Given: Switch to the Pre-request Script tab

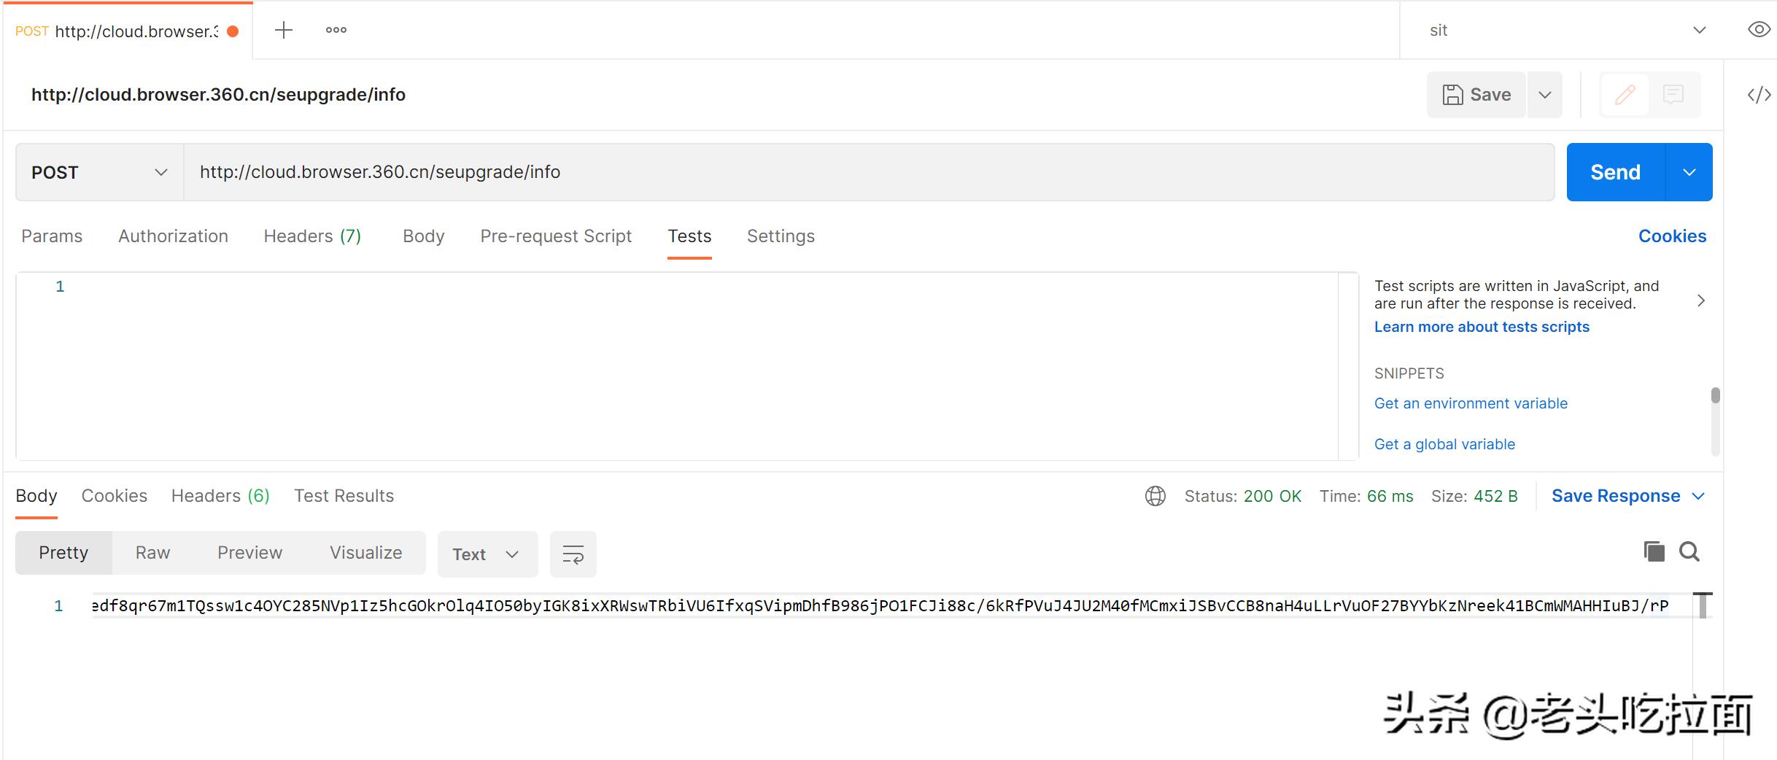Looking at the screenshot, I should tap(556, 236).
